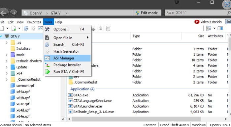Collapse the GTA V root tree node
Image resolution: width=231 pixels, height=127 pixels.
1,36
